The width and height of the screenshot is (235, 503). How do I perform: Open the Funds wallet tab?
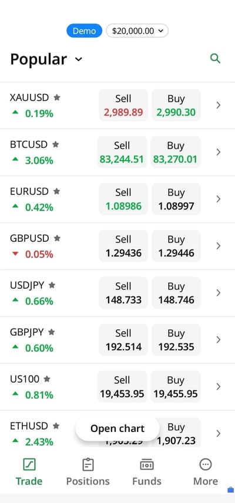coord(147,472)
